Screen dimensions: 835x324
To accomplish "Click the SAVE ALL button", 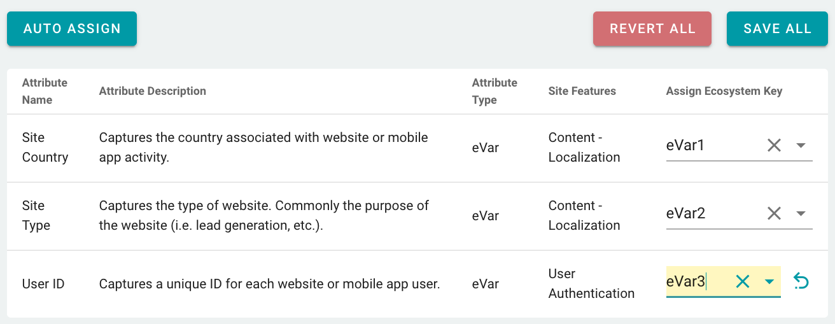I will click(x=777, y=29).
